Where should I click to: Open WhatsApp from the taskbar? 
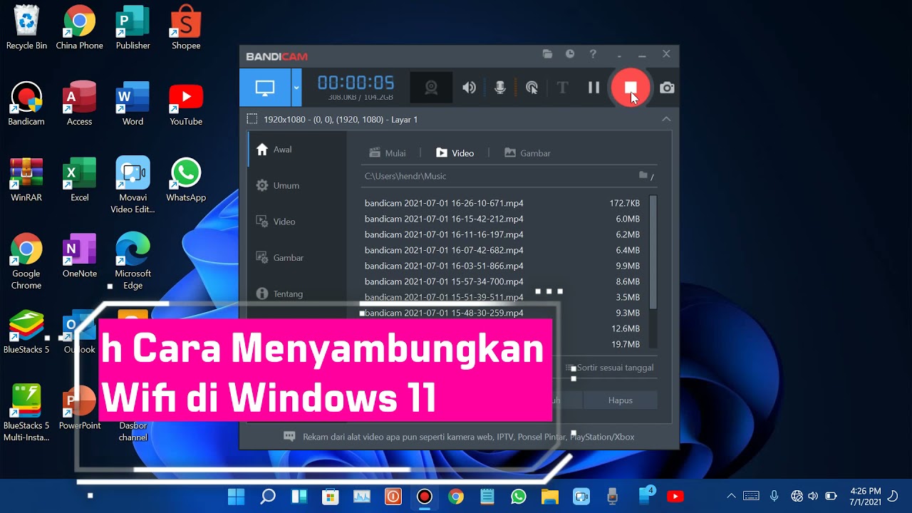(x=518, y=496)
